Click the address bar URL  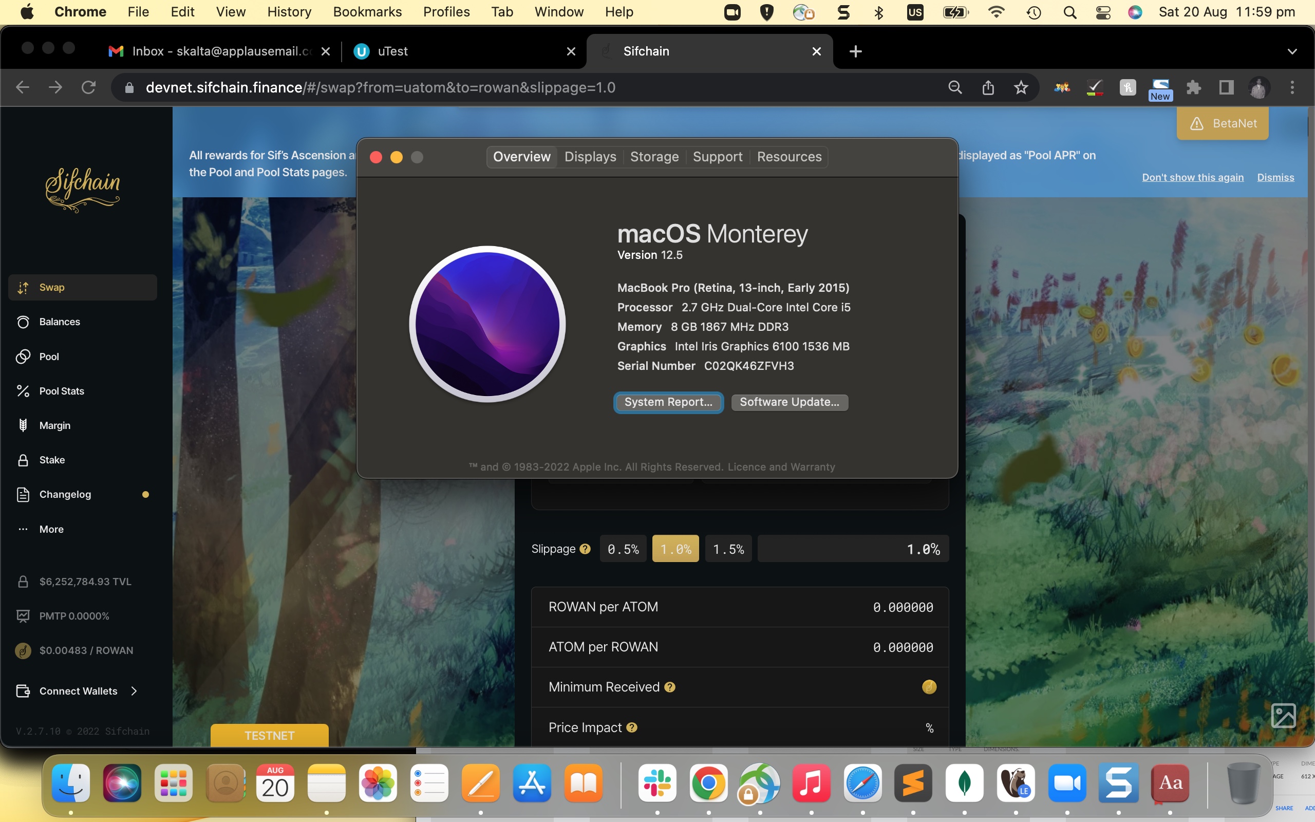(x=380, y=87)
